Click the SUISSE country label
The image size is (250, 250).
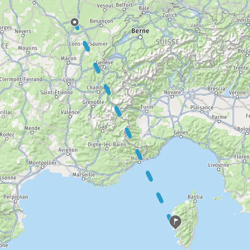click(167, 42)
